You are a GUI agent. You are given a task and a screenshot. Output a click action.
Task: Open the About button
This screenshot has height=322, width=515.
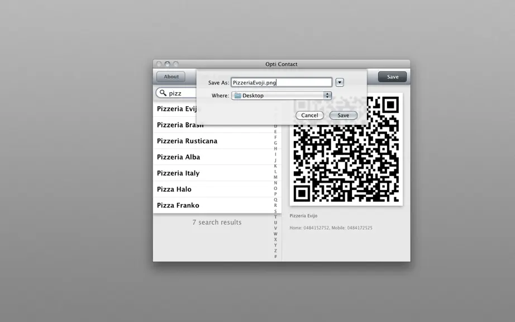click(171, 77)
